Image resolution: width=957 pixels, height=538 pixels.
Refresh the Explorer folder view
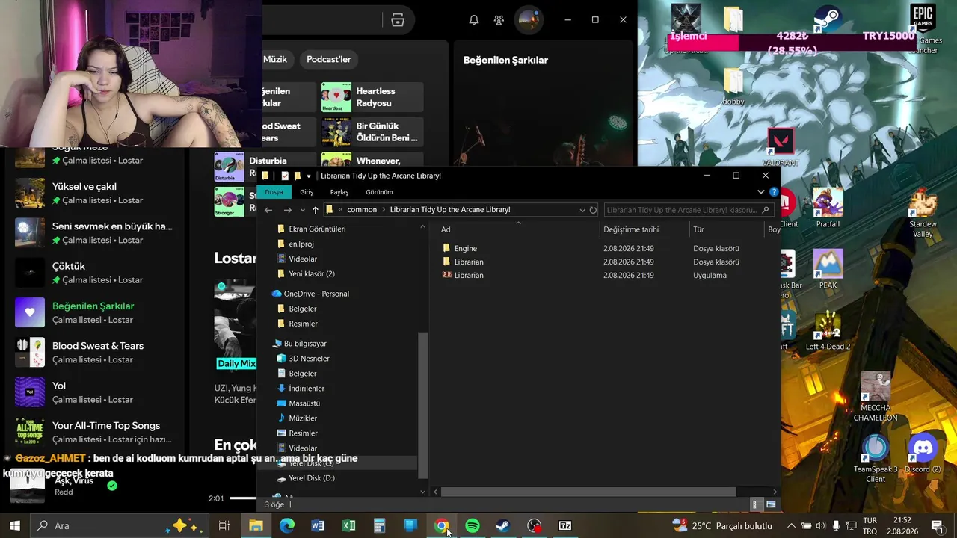coord(593,210)
